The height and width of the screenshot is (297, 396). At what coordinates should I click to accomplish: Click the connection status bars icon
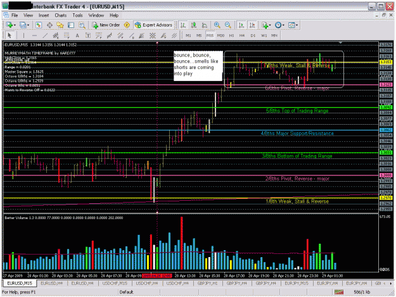coord(339,292)
